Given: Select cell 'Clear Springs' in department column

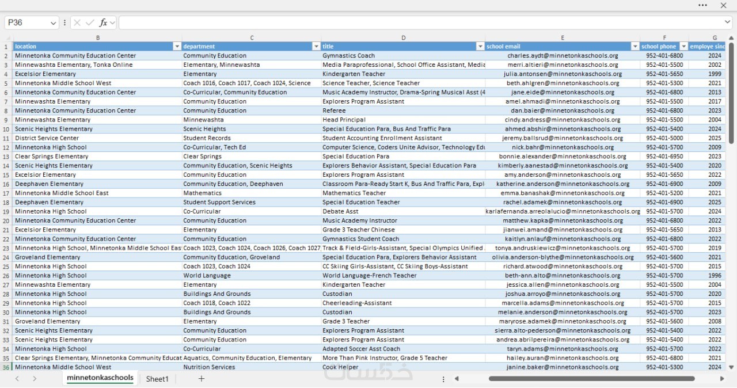Looking at the screenshot, I should pyautogui.click(x=252, y=157).
